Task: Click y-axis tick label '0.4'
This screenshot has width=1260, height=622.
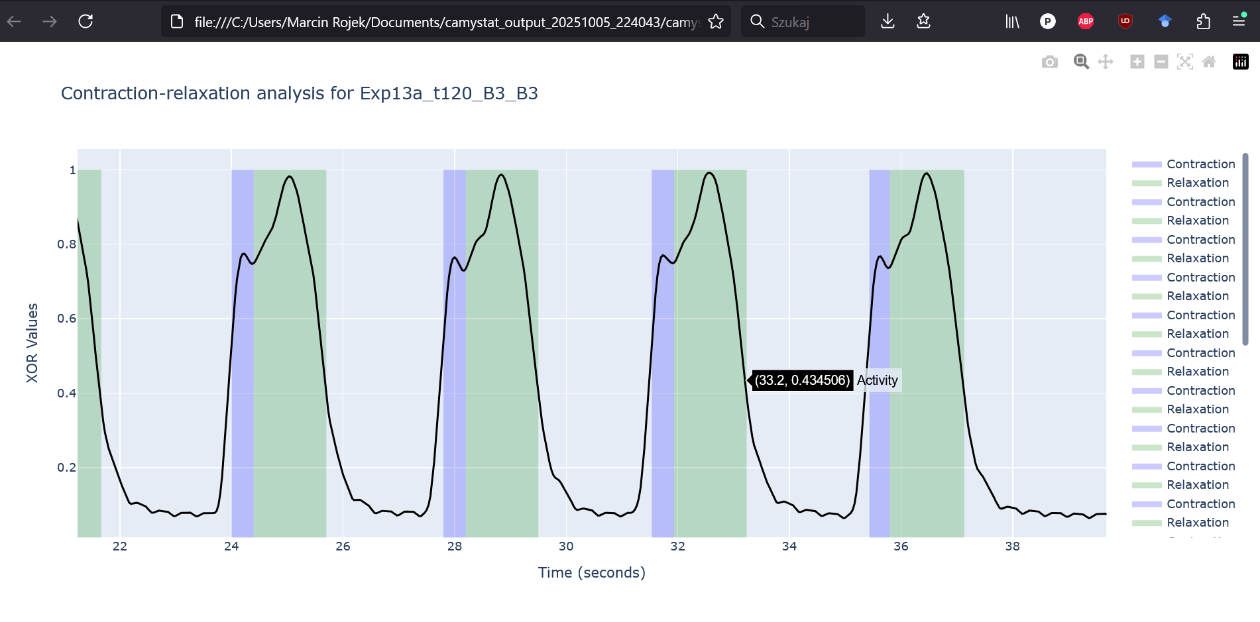Action: pos(67,393)
